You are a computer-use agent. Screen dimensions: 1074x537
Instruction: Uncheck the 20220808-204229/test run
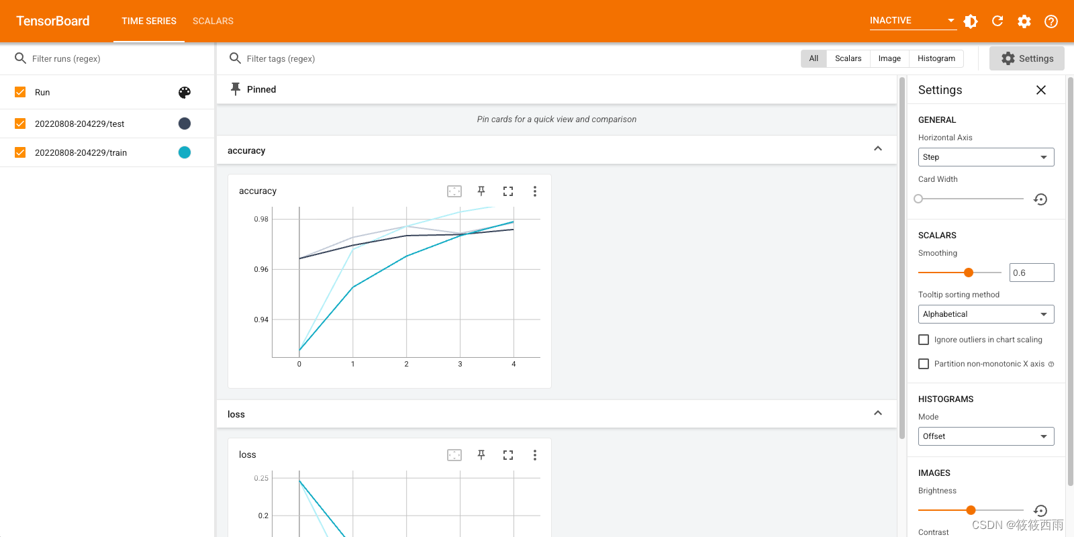(x=20, y=124)
